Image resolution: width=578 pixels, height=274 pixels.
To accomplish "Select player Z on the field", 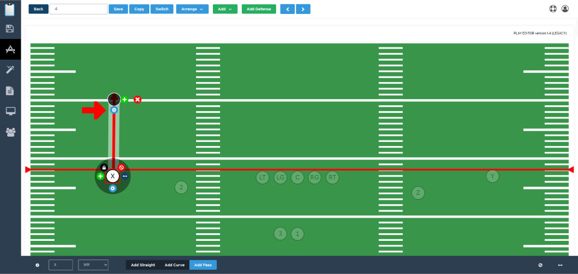I will 418,193.
